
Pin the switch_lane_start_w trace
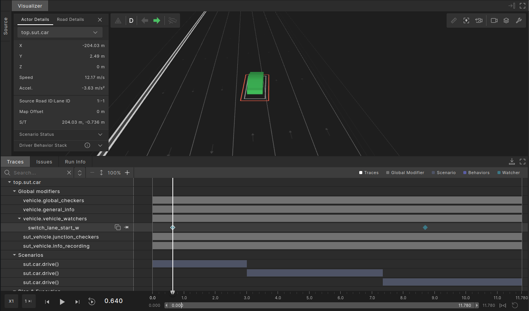126,228
